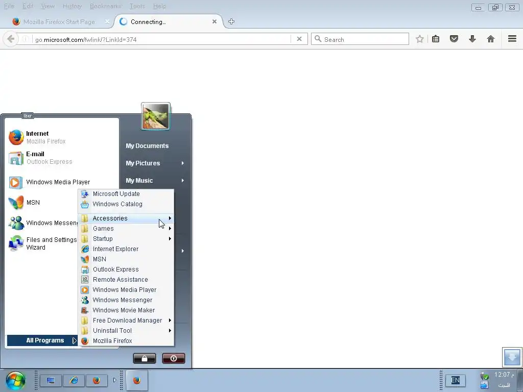Expand the Accessories folder

[x=126, y=218]
